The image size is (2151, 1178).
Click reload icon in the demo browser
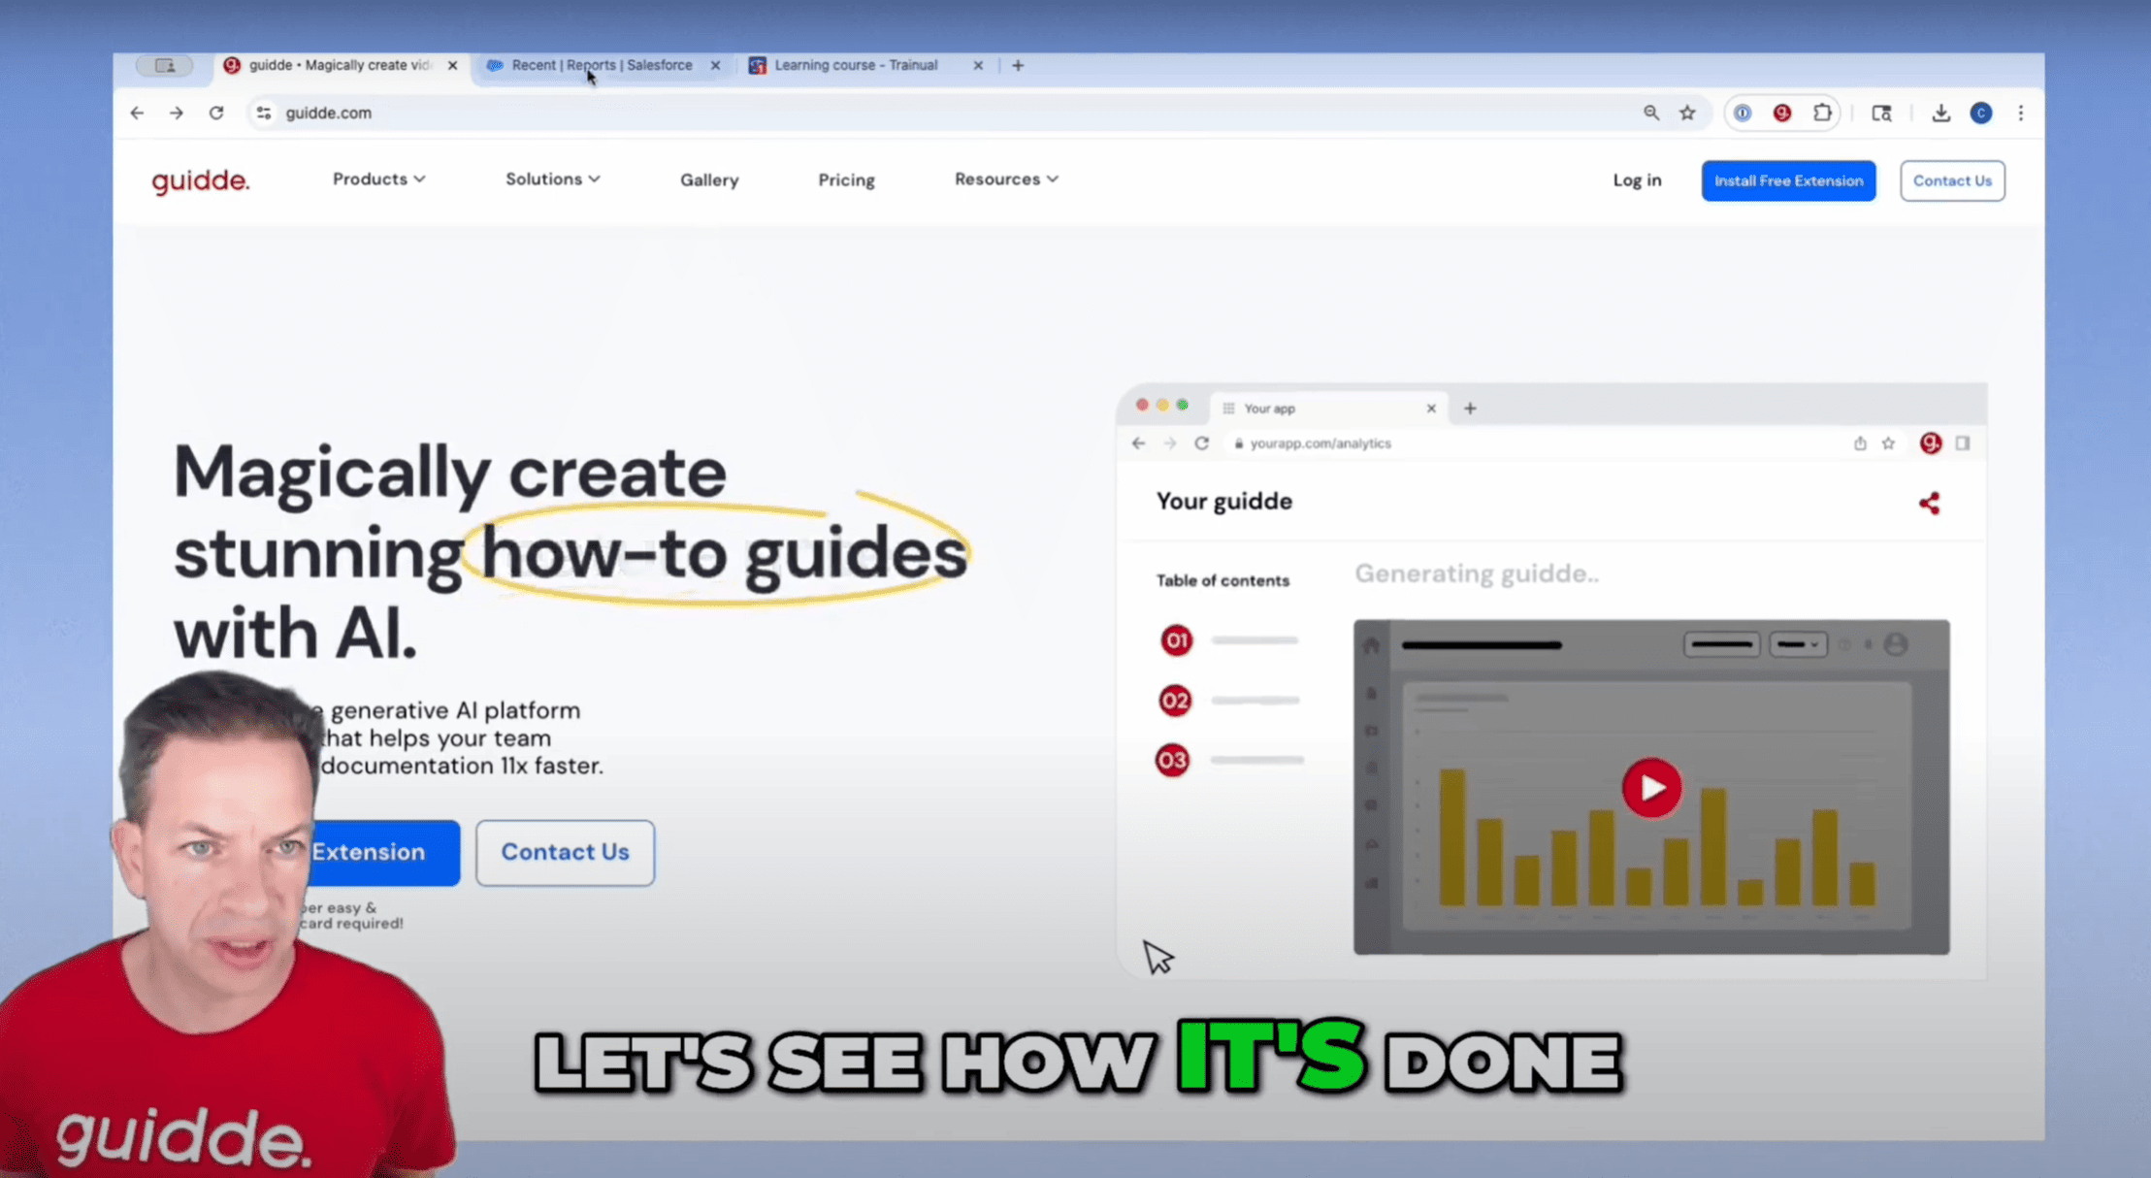click(1201, 443)
